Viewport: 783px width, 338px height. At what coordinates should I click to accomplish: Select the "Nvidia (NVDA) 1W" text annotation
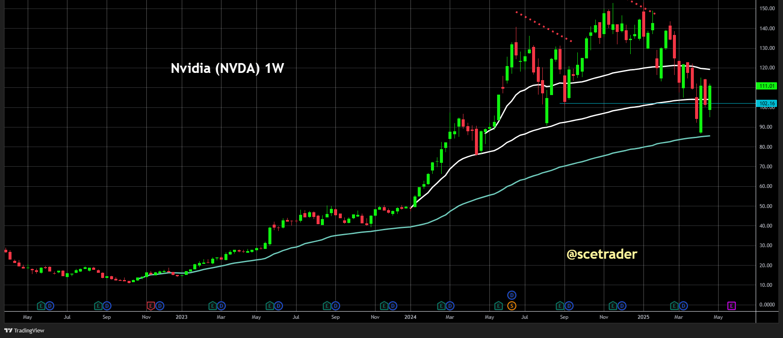pos(227,68)
